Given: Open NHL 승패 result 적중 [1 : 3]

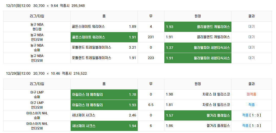Looking at the screenshot, I should (x=251, y=115).
